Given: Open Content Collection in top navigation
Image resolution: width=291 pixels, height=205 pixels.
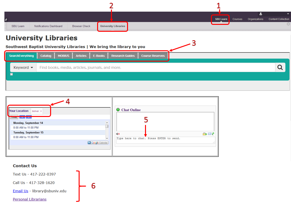Looking at the screenshot, I should click(x=279, y=19).
